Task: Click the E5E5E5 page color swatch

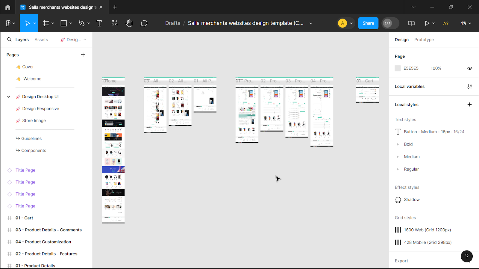Action: [x=398, y=68]
